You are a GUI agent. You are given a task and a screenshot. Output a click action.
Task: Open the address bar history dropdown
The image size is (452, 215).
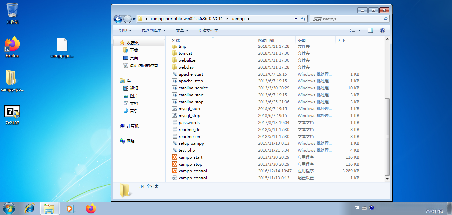[x=296, y=19]
